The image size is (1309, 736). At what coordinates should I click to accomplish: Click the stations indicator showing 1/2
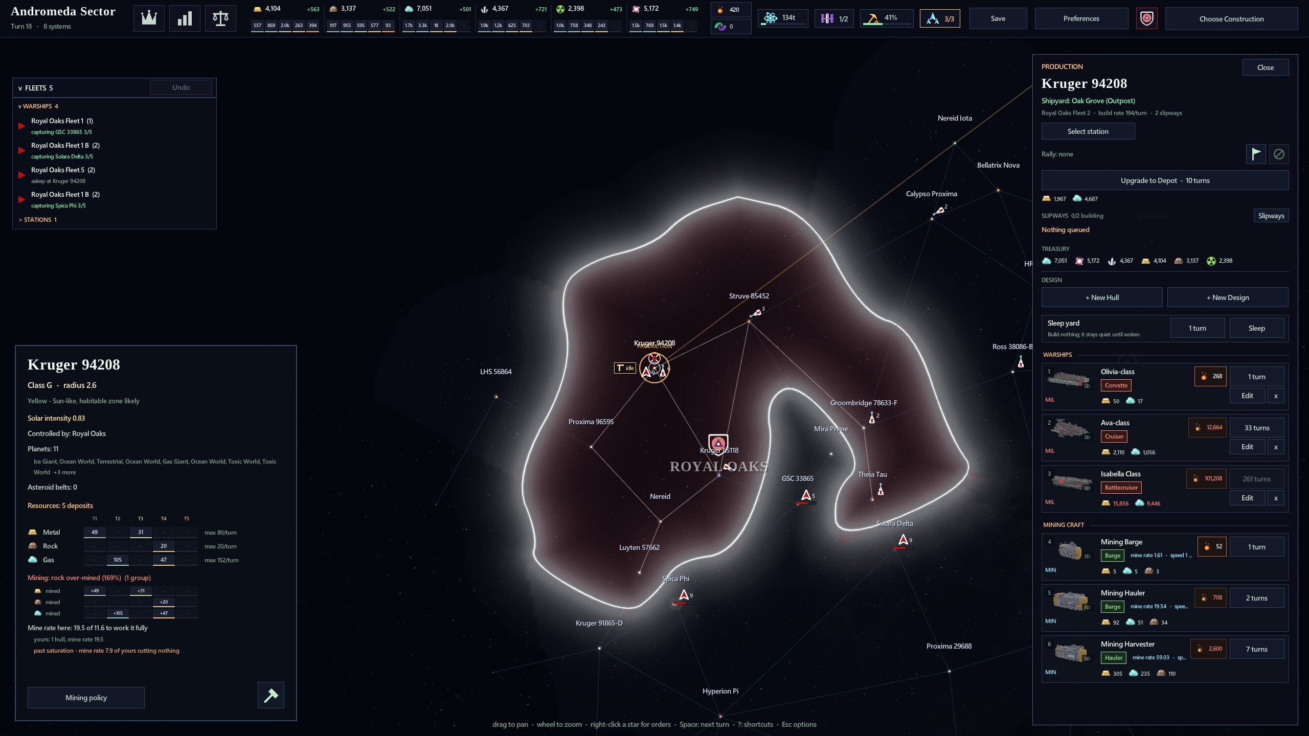834,18
